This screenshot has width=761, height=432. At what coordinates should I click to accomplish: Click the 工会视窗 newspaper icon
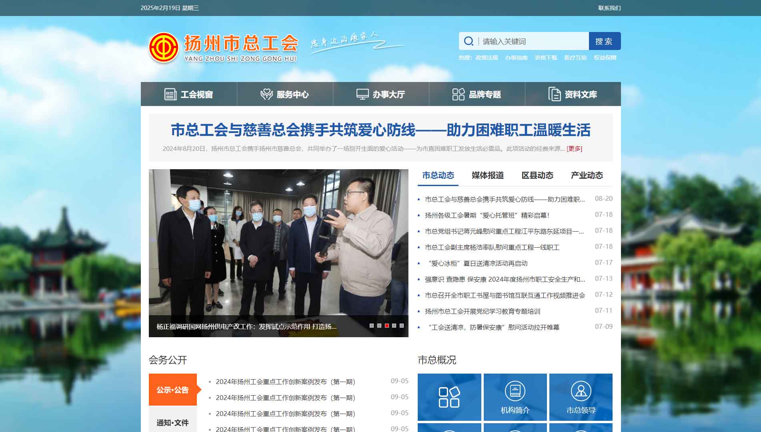coord(170,94)
